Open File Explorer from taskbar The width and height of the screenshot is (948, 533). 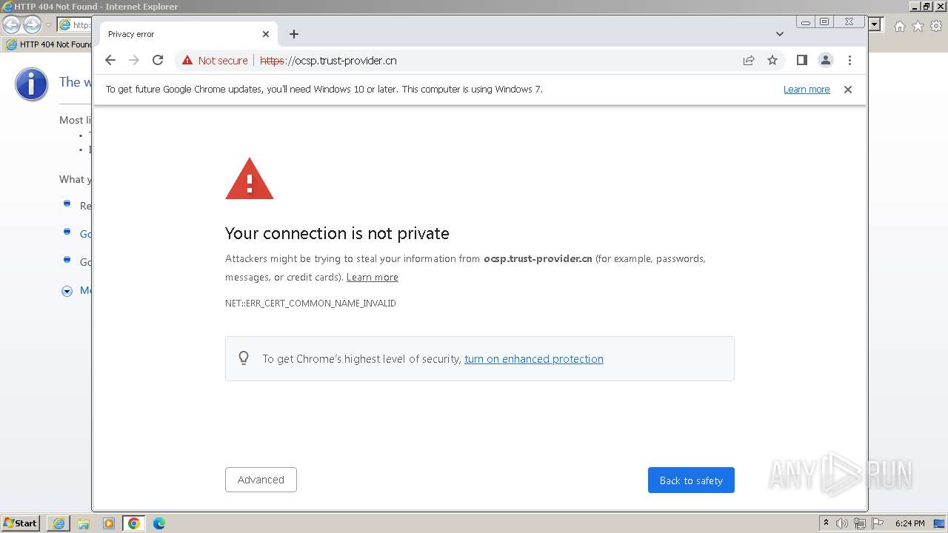[x=84, y=523]
